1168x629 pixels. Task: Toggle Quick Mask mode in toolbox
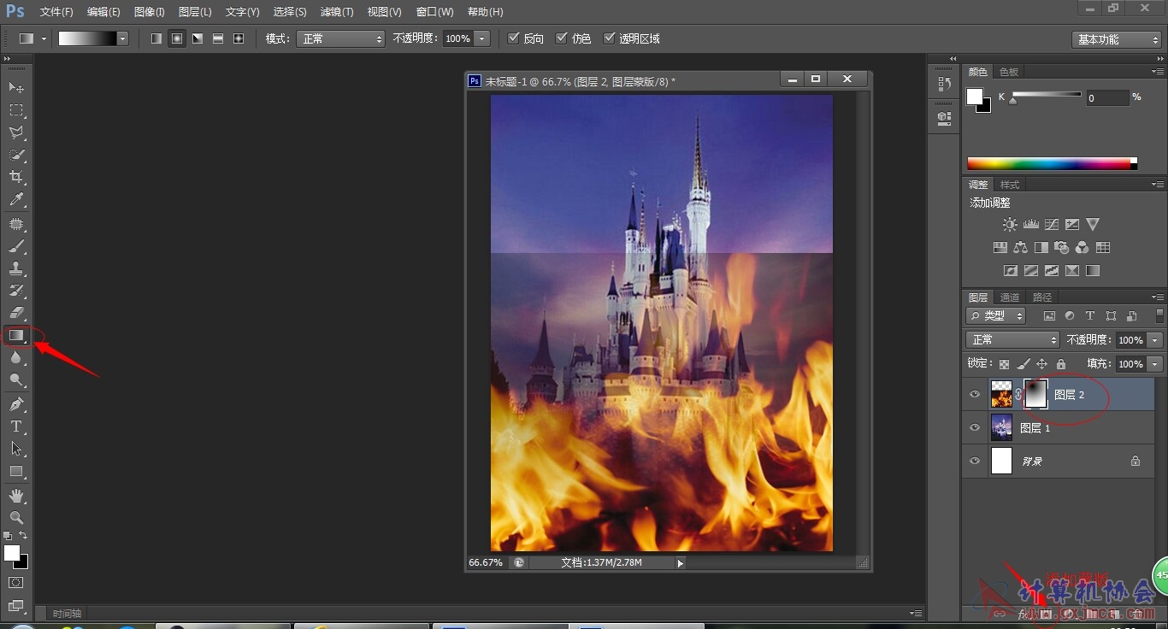point(16,583)
